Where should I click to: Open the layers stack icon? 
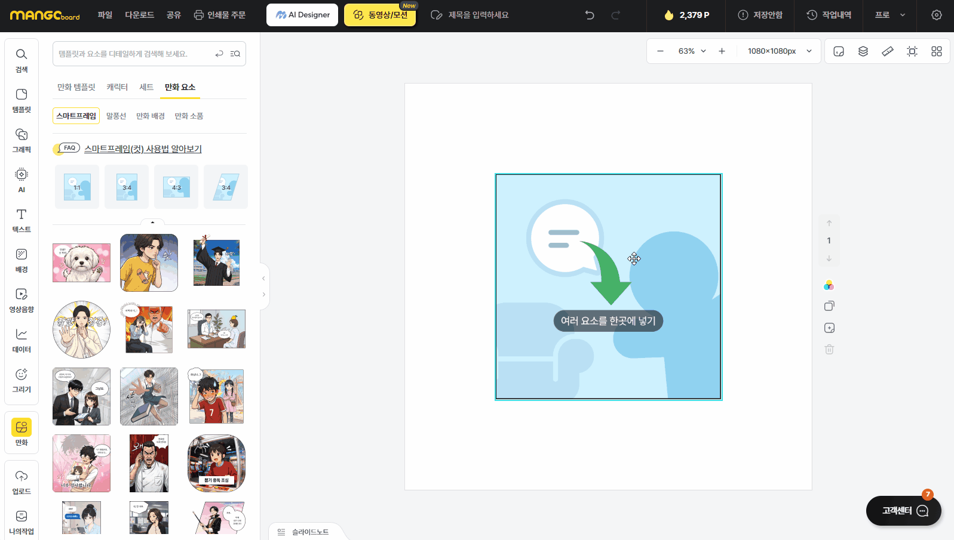[863, 51]
